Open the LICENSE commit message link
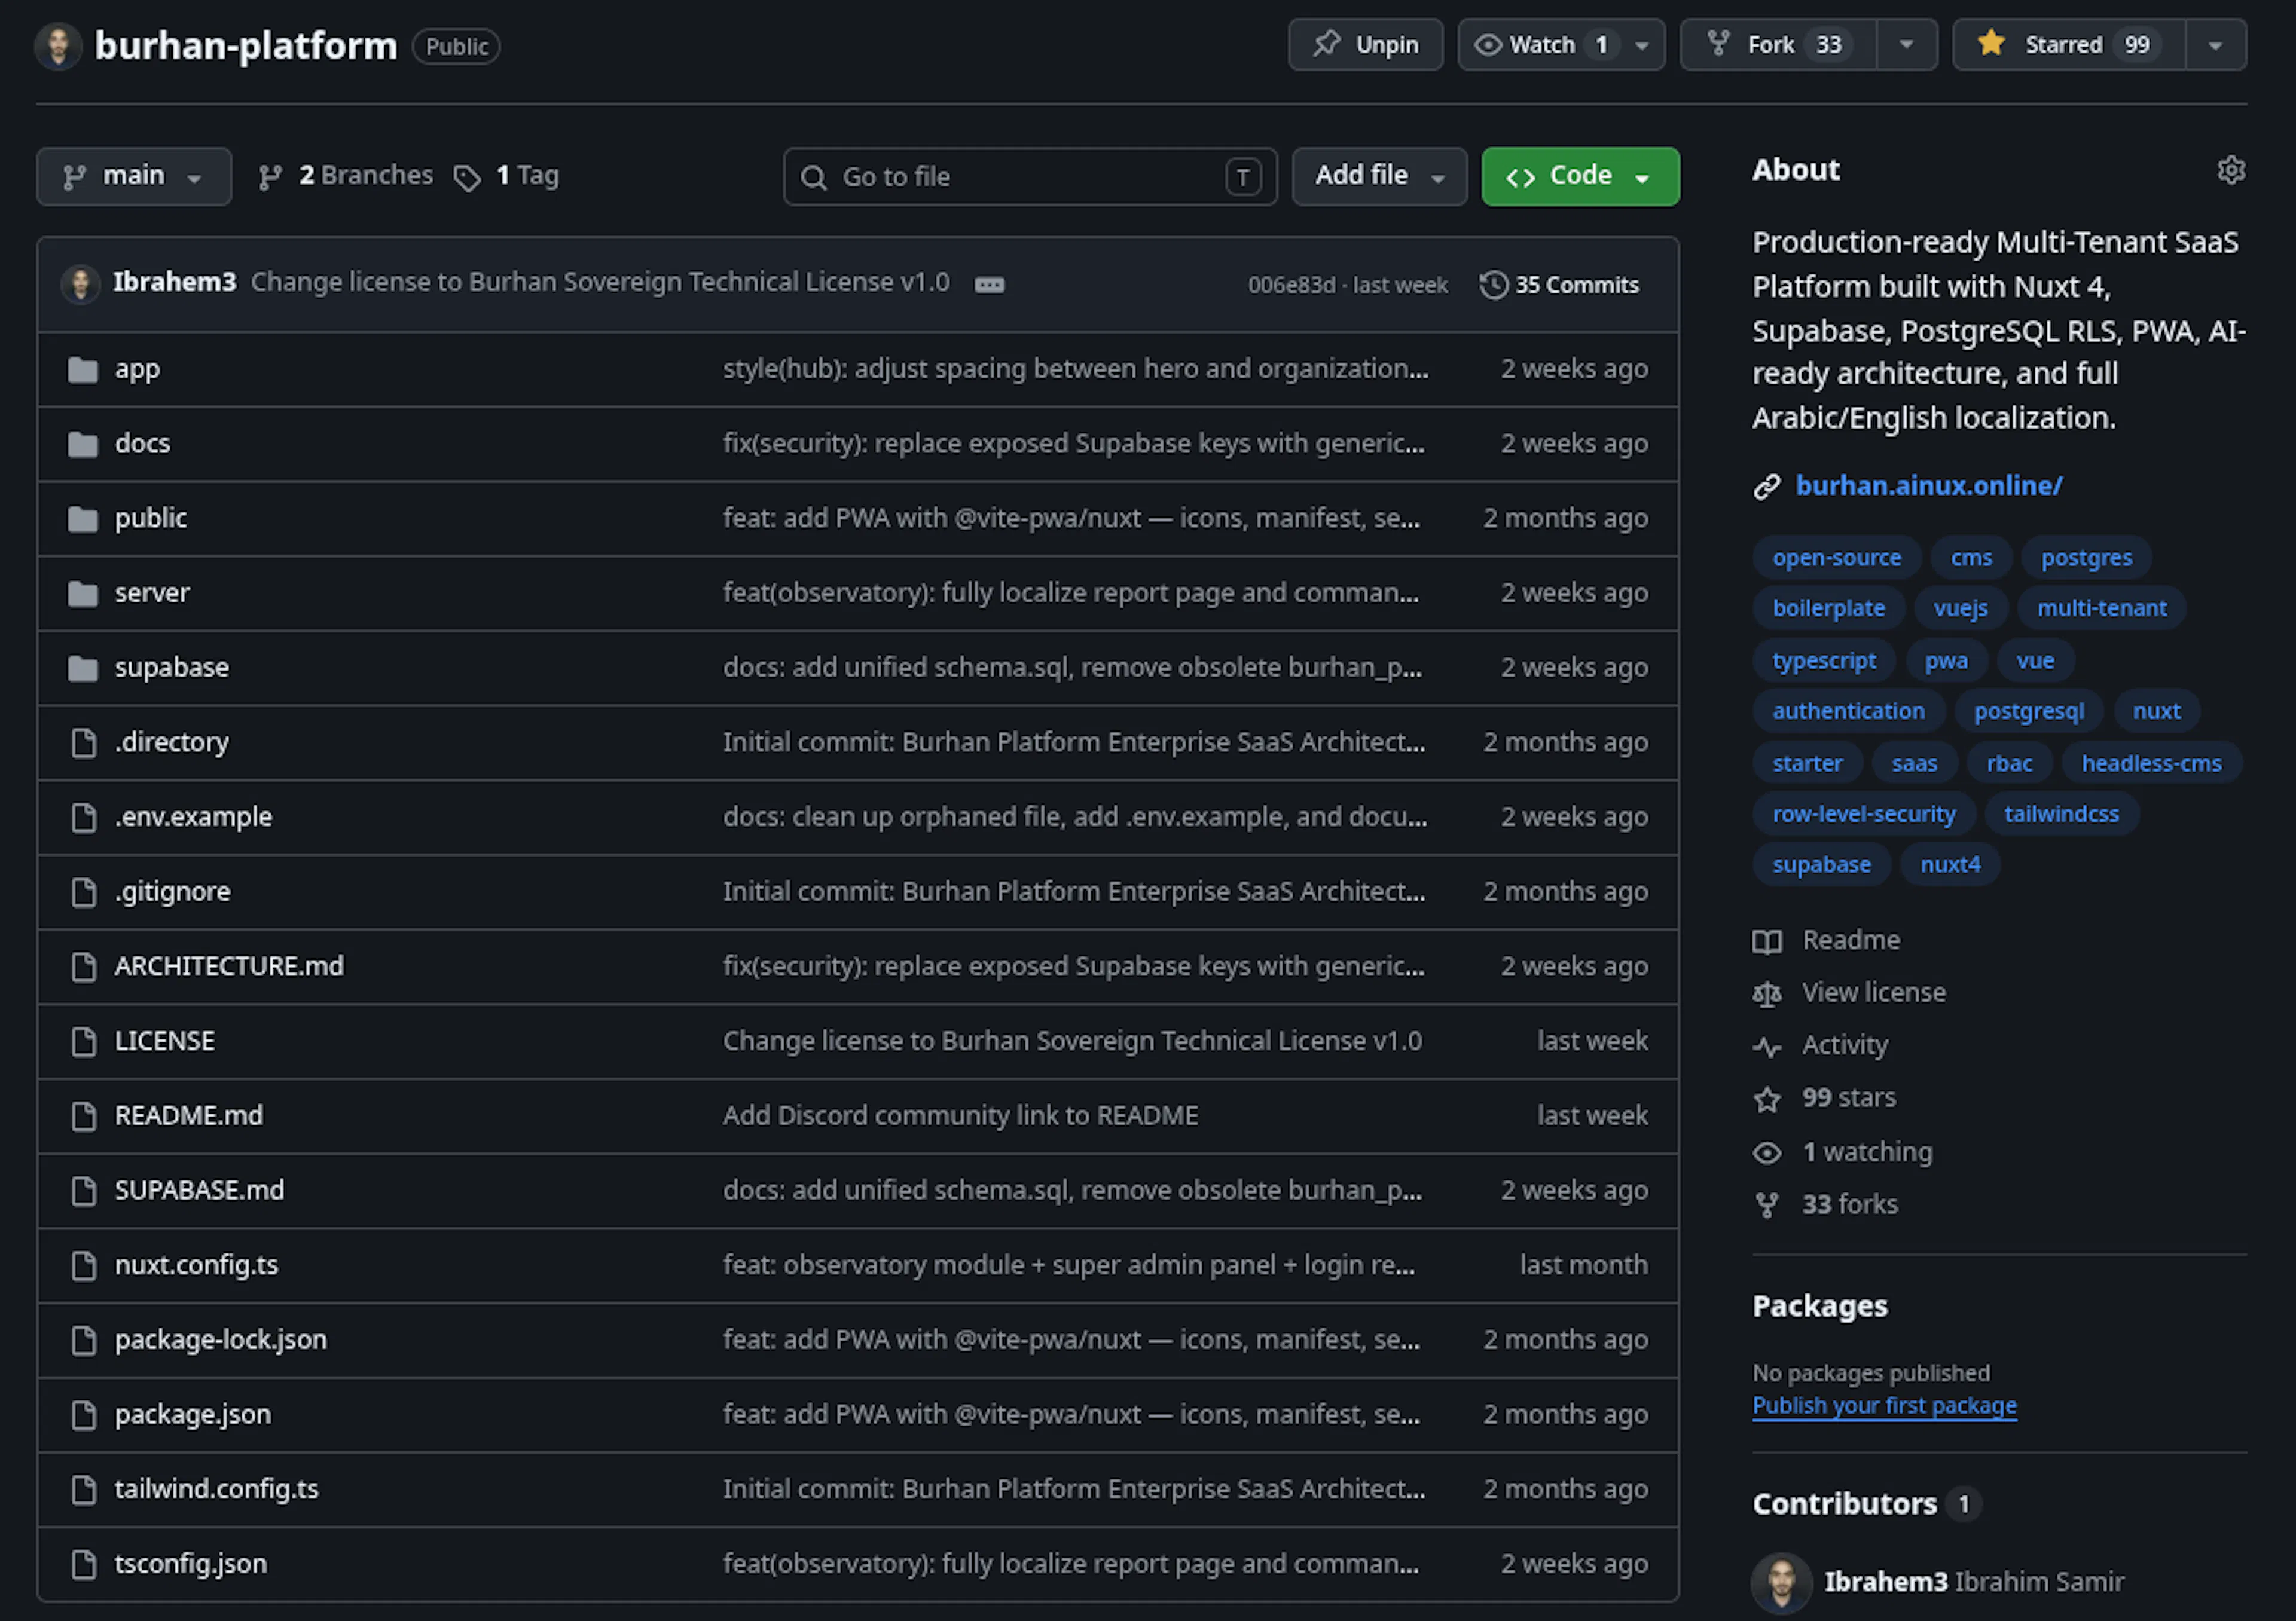This screenshot has height=1621, width=2296. click(x=1072, y=1041)
